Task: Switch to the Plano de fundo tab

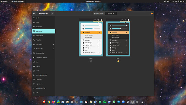Action: tap(99, 14)
